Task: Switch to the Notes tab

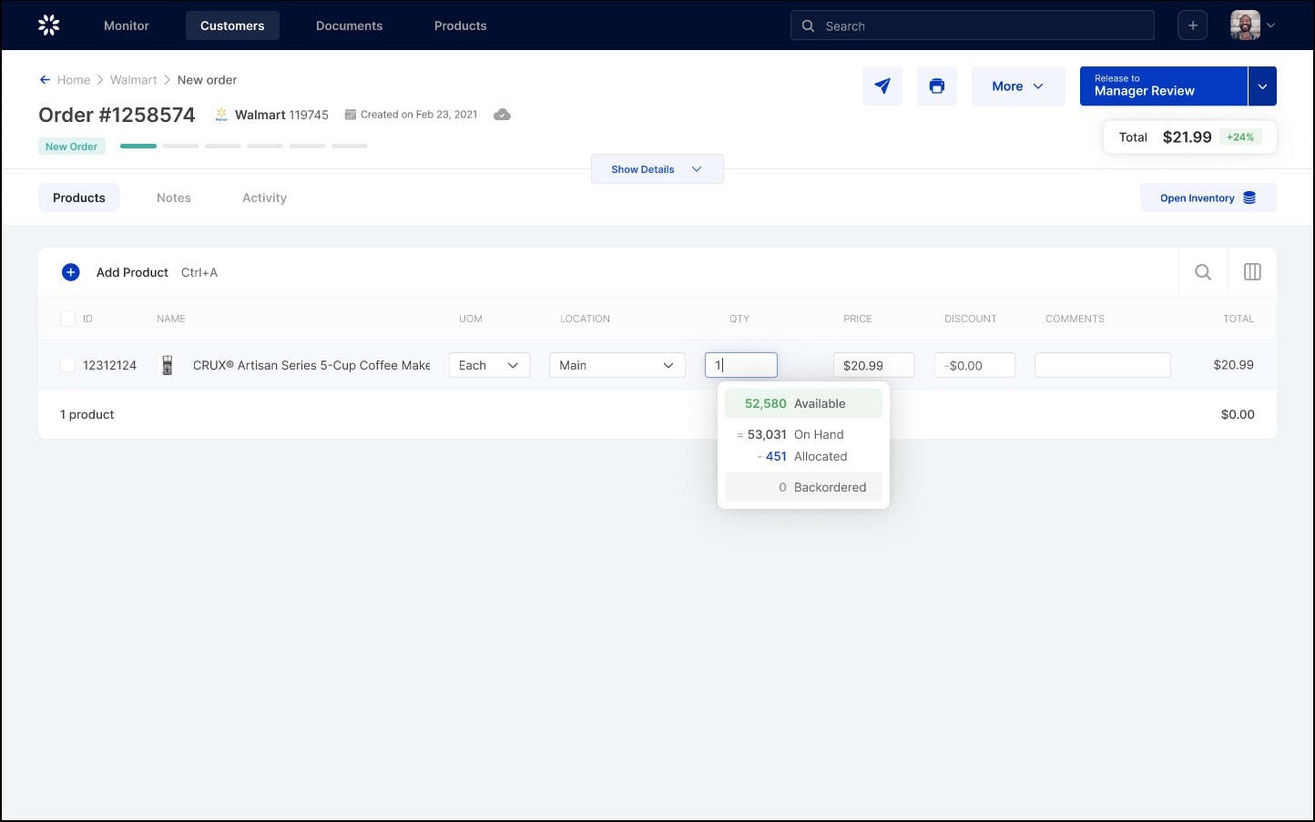Action: click(173, 198)
